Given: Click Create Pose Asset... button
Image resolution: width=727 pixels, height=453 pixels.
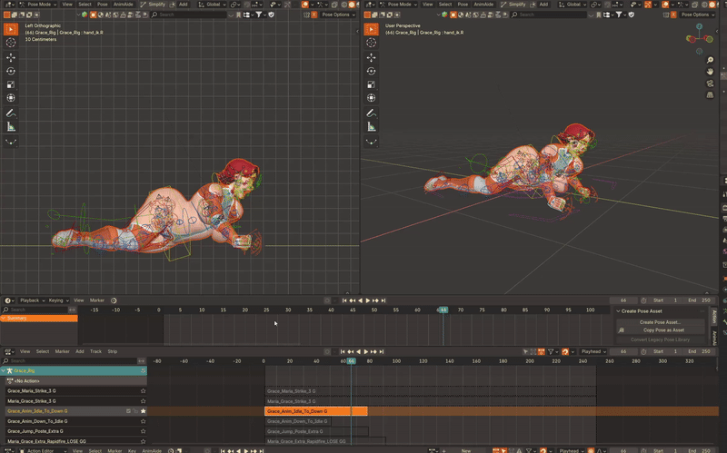Looking at the screenshot, I should point(660,322).
